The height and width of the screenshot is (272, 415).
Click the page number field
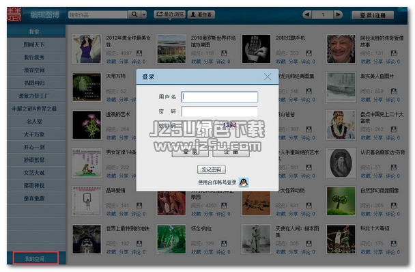click(x=323, y=14)
